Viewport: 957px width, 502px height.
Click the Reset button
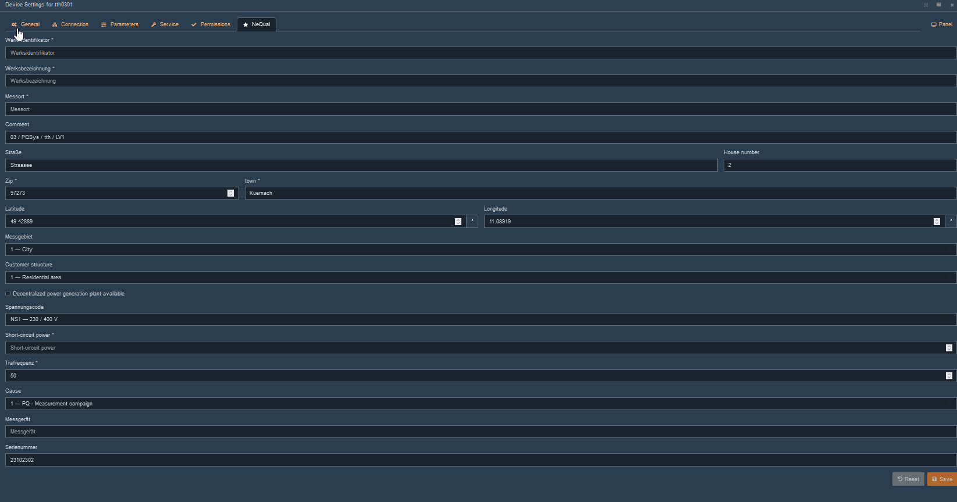(908, 479)
